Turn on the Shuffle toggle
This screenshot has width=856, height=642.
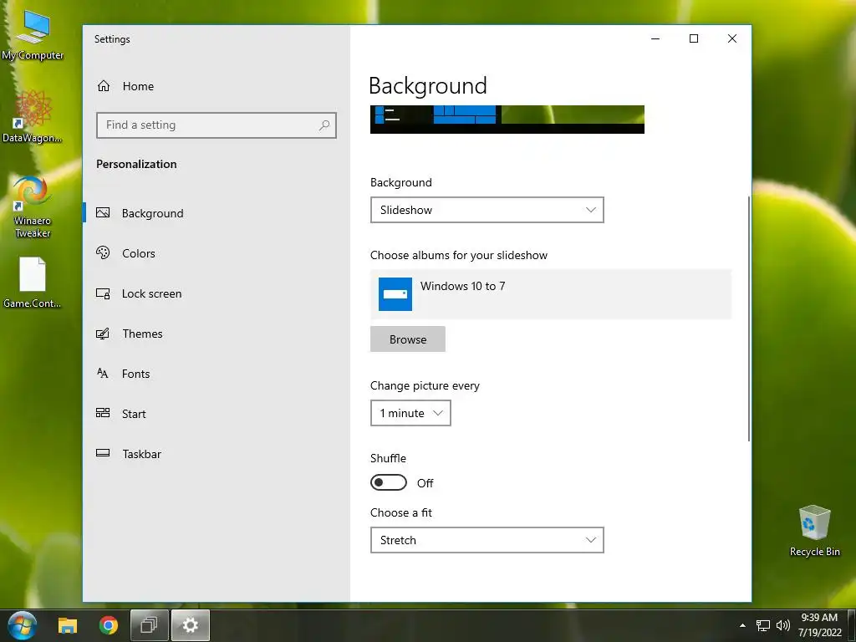pos(389,482)
